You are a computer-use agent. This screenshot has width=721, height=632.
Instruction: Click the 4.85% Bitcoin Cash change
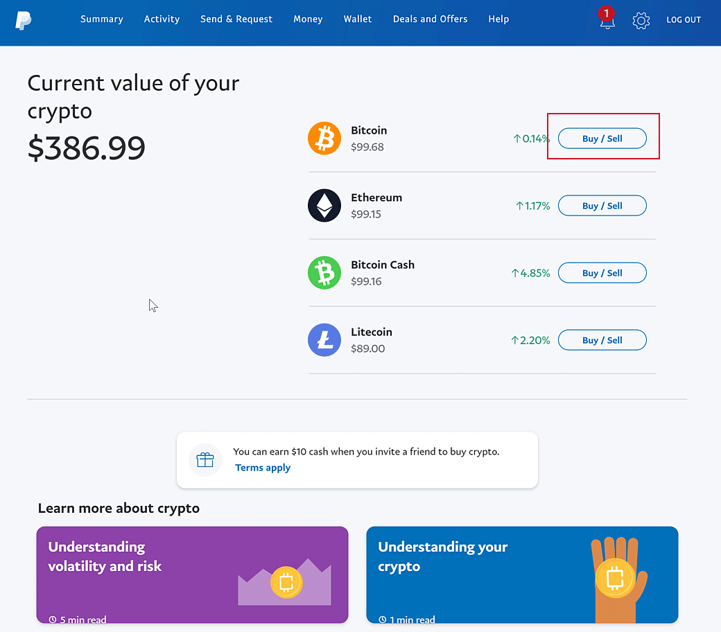click(x=530, y=273)
